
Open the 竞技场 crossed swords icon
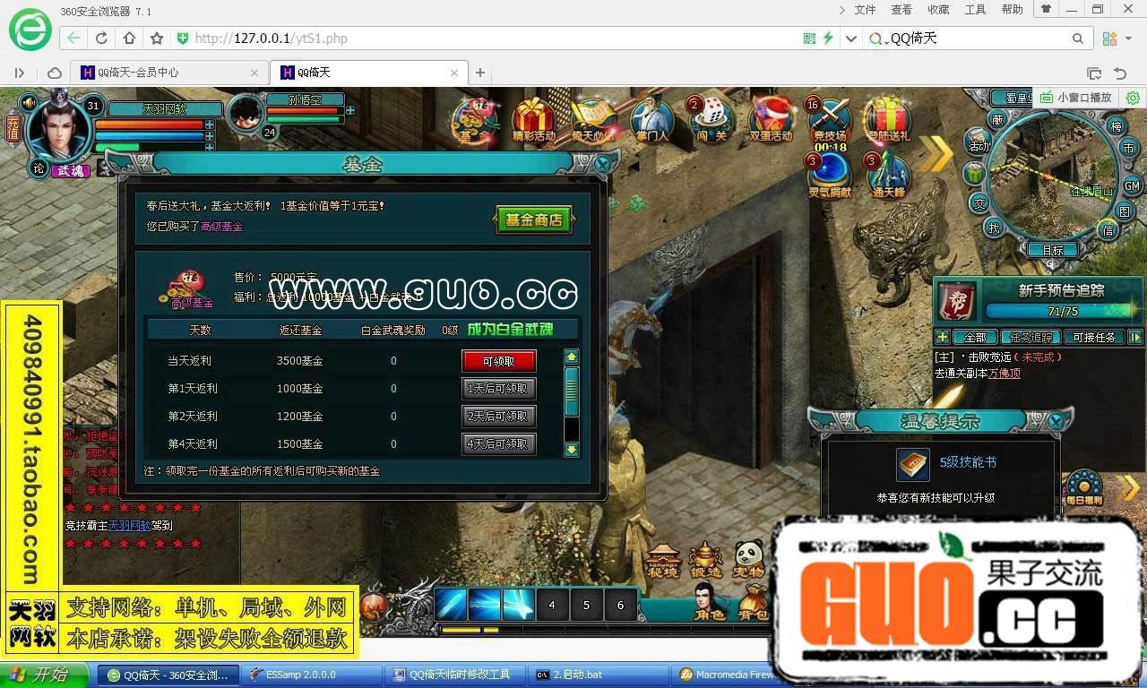coord(830,121)
